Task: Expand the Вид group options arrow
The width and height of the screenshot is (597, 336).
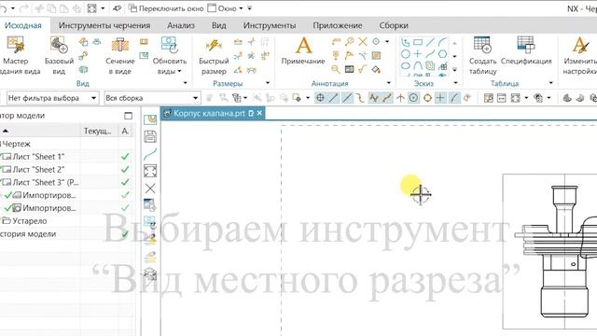Action: pos(186,83)
